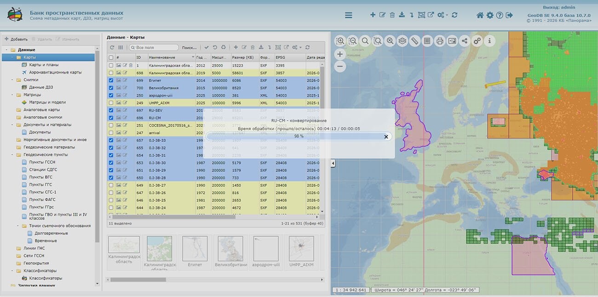Click the column chooser icon in grid toolbar

click(121, 47)
